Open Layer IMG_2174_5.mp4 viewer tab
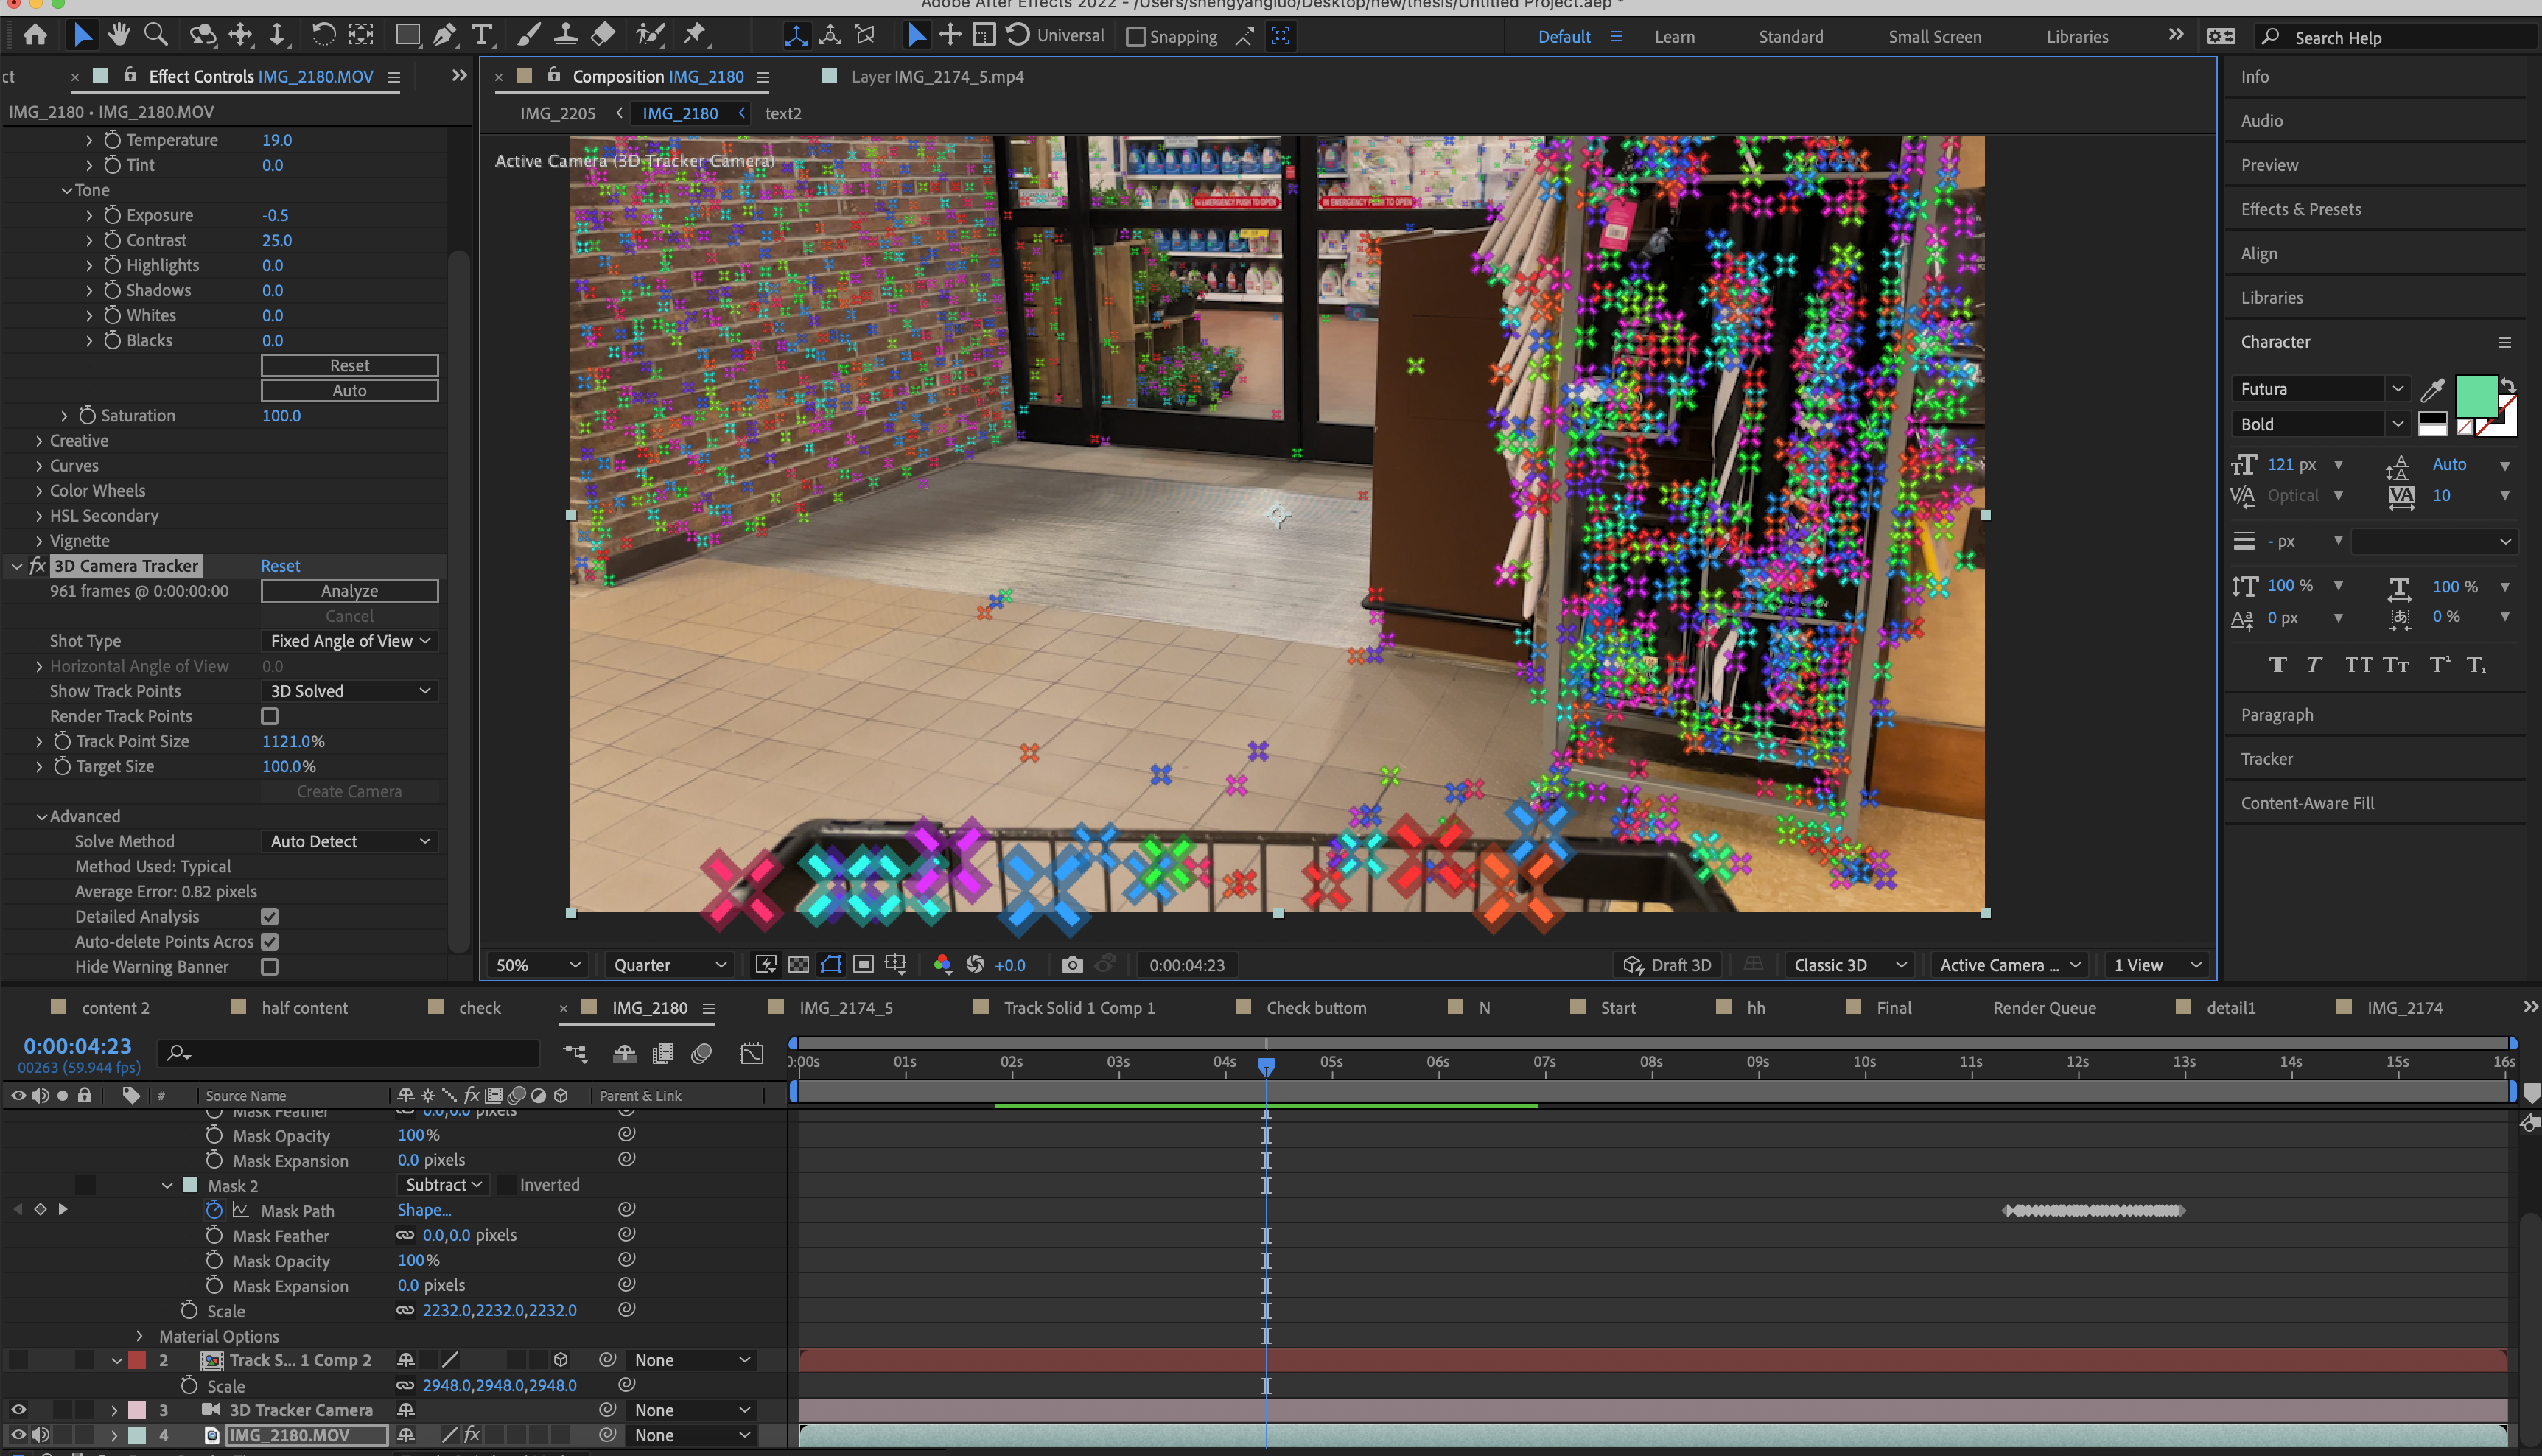The image size is (2542, 1456). (x=937, y=76)
